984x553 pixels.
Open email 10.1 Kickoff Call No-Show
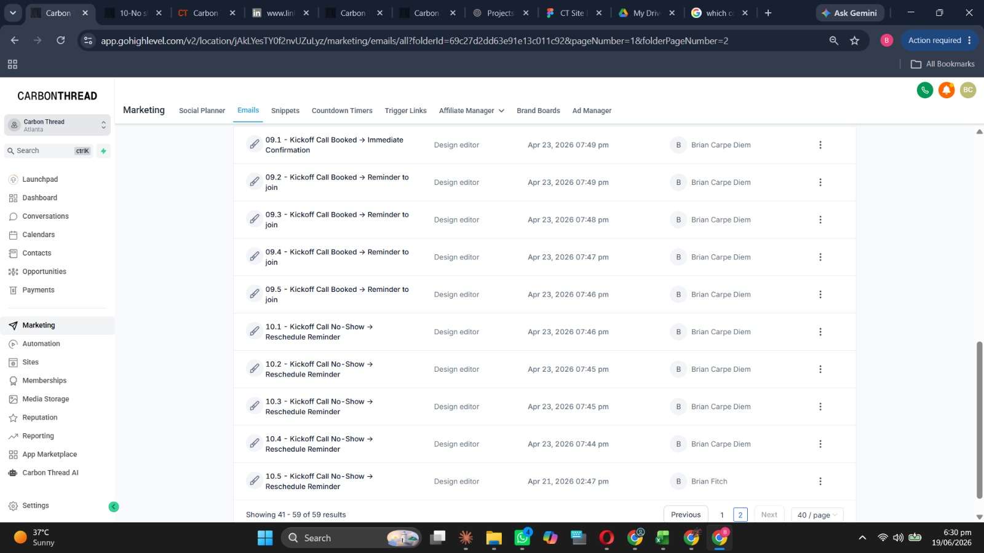click(319, 332)
